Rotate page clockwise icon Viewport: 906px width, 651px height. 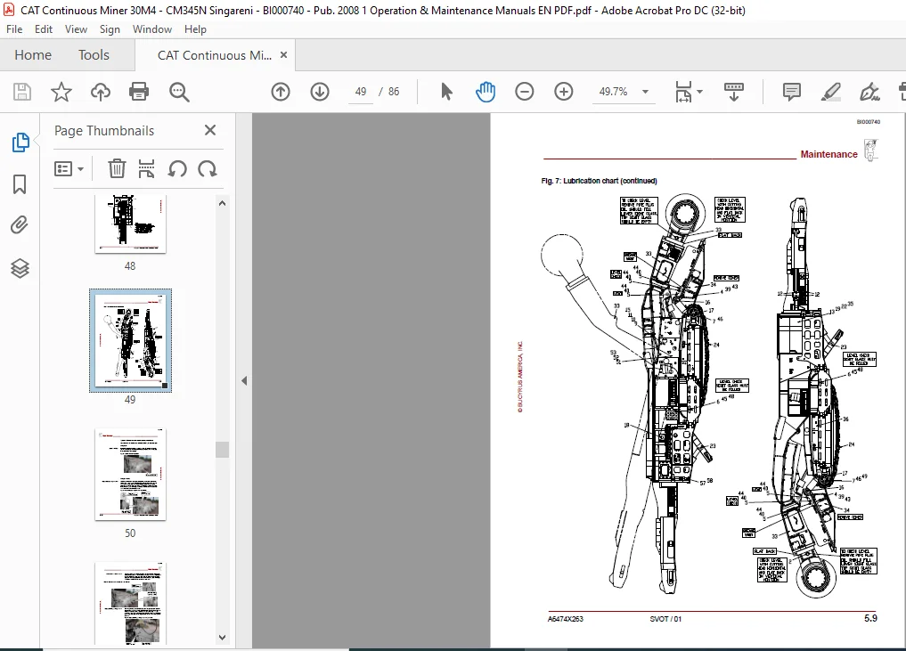click(x=208, y=168)
